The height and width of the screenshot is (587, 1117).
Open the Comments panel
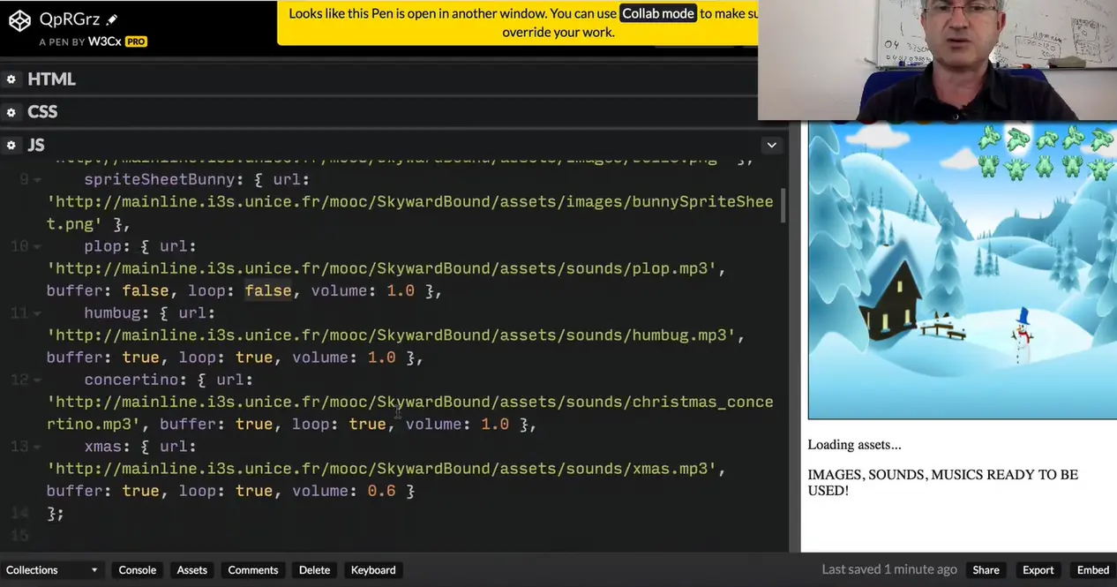click(x=253, y=570)
